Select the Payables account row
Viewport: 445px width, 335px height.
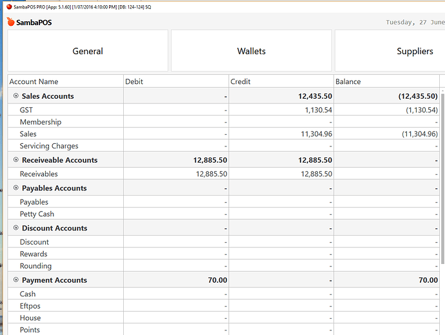click(223, 202)
